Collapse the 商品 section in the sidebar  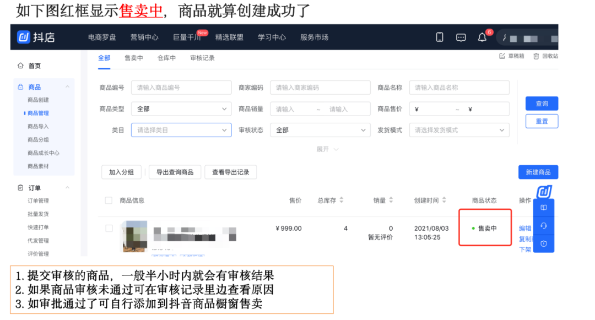coord(68,86)
